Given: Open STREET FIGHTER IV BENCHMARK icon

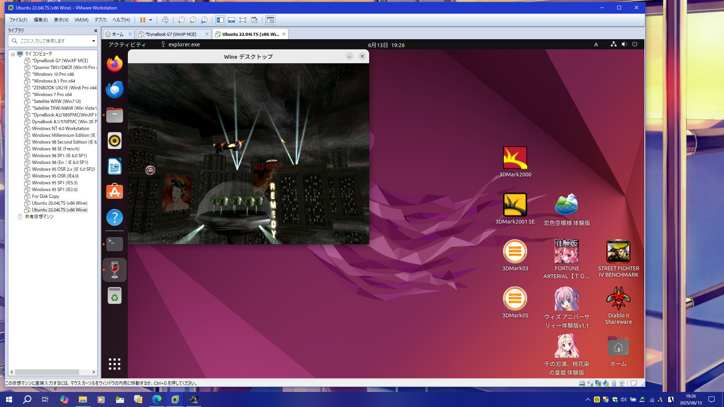Looking at the screenshot, I should pos(618,259).
